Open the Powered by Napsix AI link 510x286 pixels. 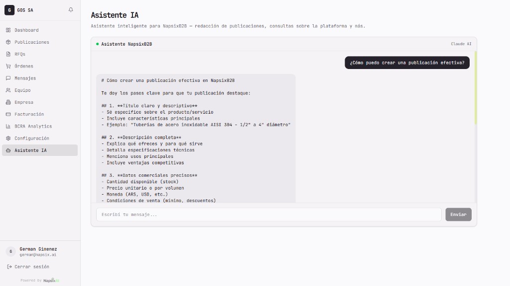[x=40, y=280]
